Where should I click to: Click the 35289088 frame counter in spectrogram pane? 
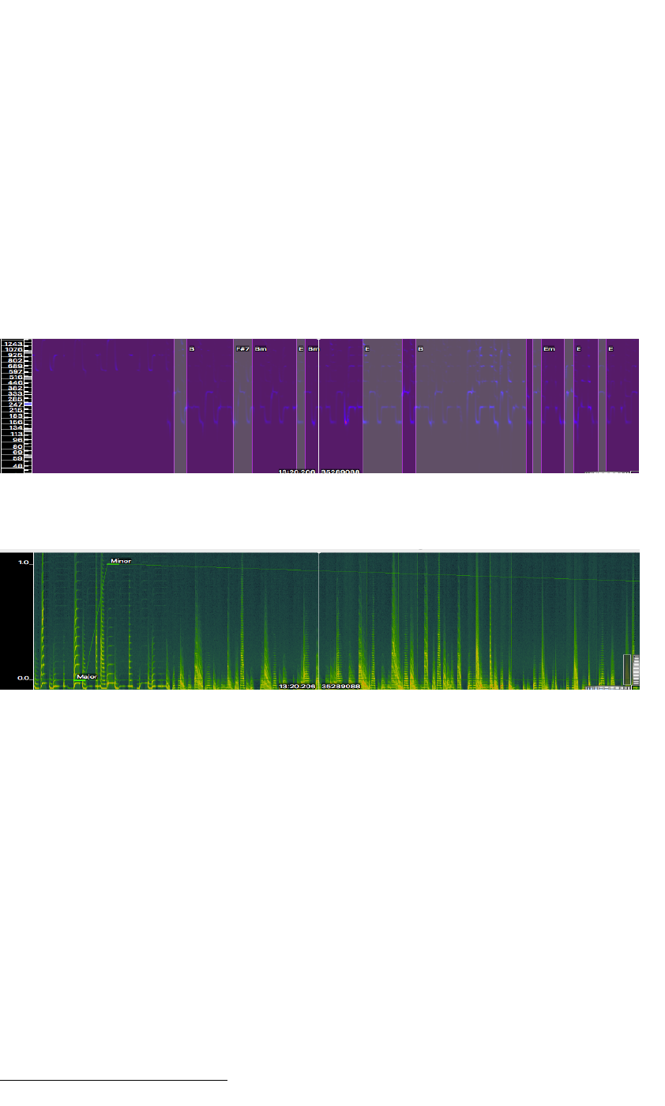(x=341, y=686)
